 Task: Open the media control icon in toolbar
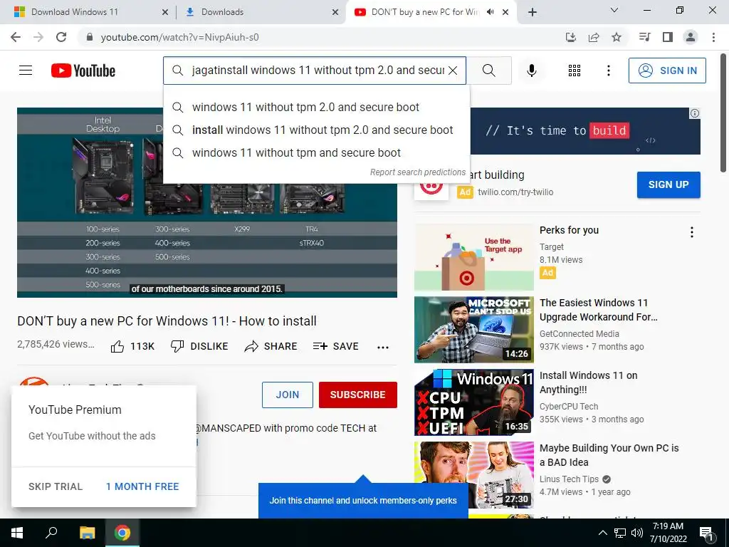(644, 37)
